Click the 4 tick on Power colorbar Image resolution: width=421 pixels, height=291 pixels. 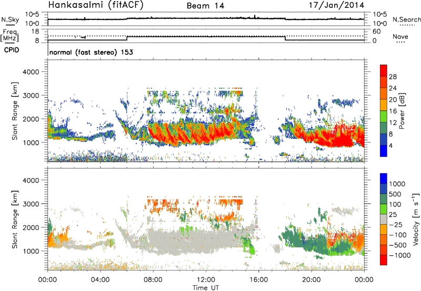390,145
